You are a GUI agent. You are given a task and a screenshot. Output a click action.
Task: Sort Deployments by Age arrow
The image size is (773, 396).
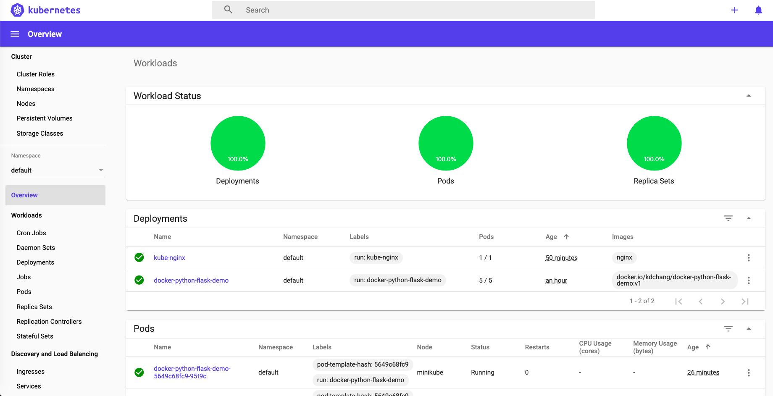pos(566,237)
